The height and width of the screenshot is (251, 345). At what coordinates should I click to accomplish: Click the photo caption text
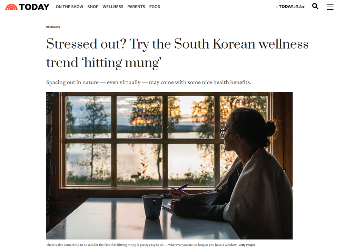click(x=141, y=245)
